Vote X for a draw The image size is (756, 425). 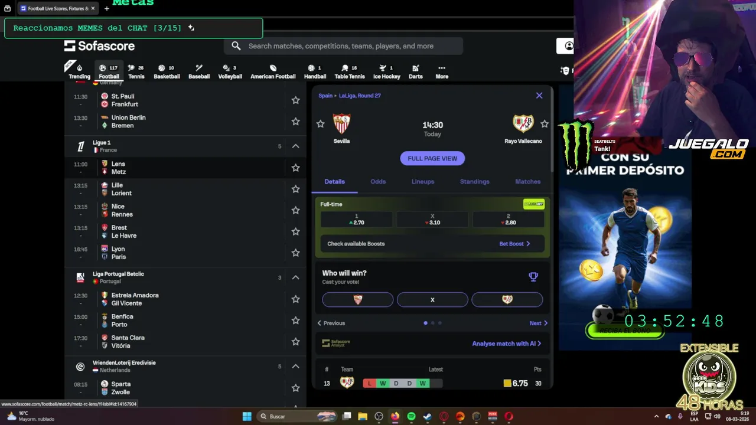point(432,300)
